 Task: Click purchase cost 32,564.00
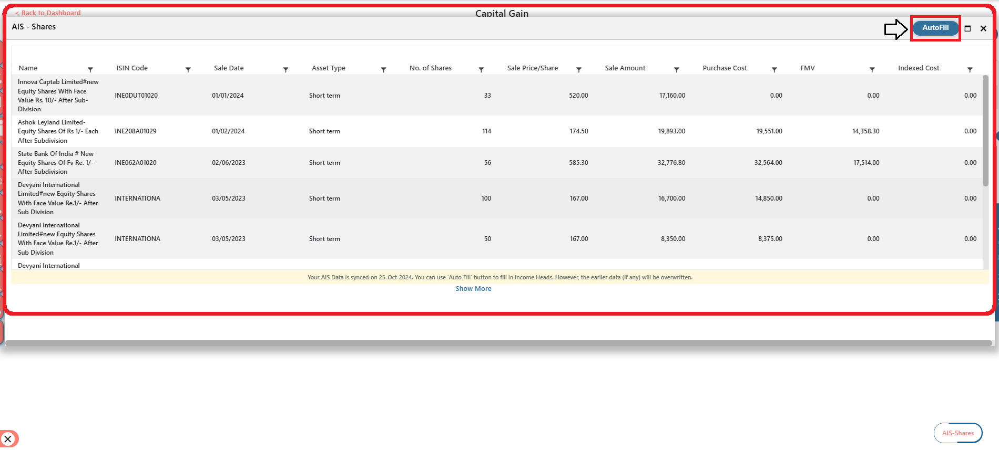tap(768, 163)
